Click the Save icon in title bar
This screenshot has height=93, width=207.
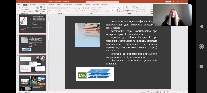[x=18, y=2]
